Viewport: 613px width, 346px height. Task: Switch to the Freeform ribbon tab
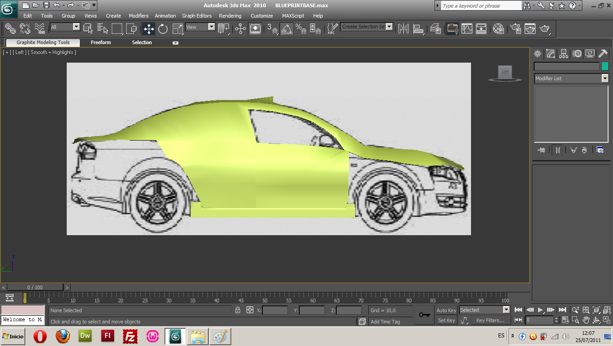coord(101,42)
